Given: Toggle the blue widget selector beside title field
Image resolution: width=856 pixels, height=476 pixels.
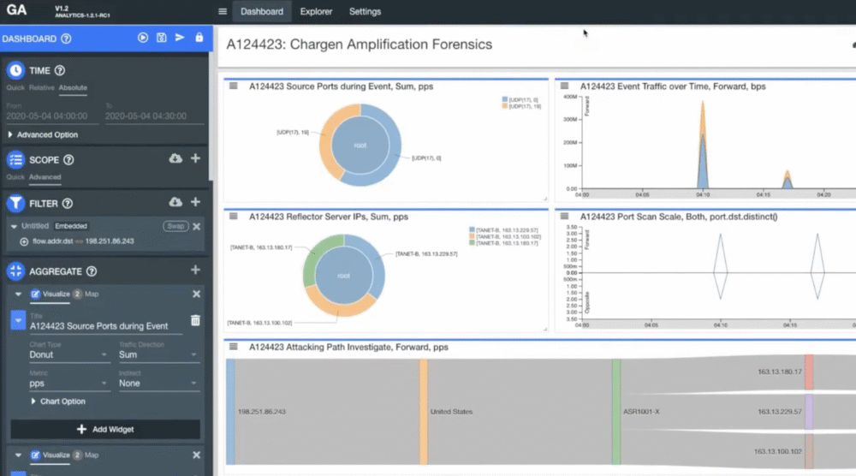Looking at the screenshot, I should [x=18, y=320].
